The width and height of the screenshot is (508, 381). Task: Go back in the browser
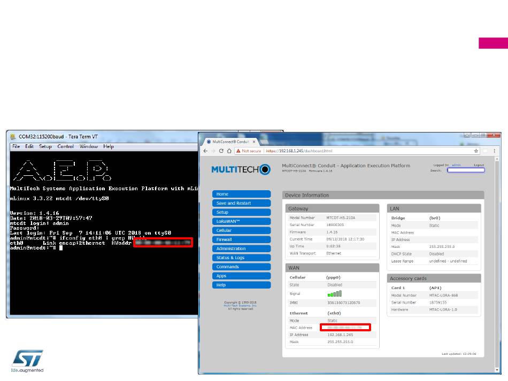click(205, 151)
